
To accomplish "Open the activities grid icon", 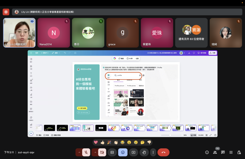I will (x=231, y=152).
